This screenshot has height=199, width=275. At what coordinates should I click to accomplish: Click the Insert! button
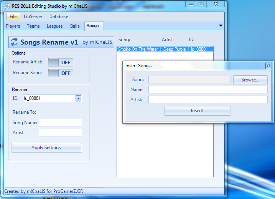tap(197, 111)
